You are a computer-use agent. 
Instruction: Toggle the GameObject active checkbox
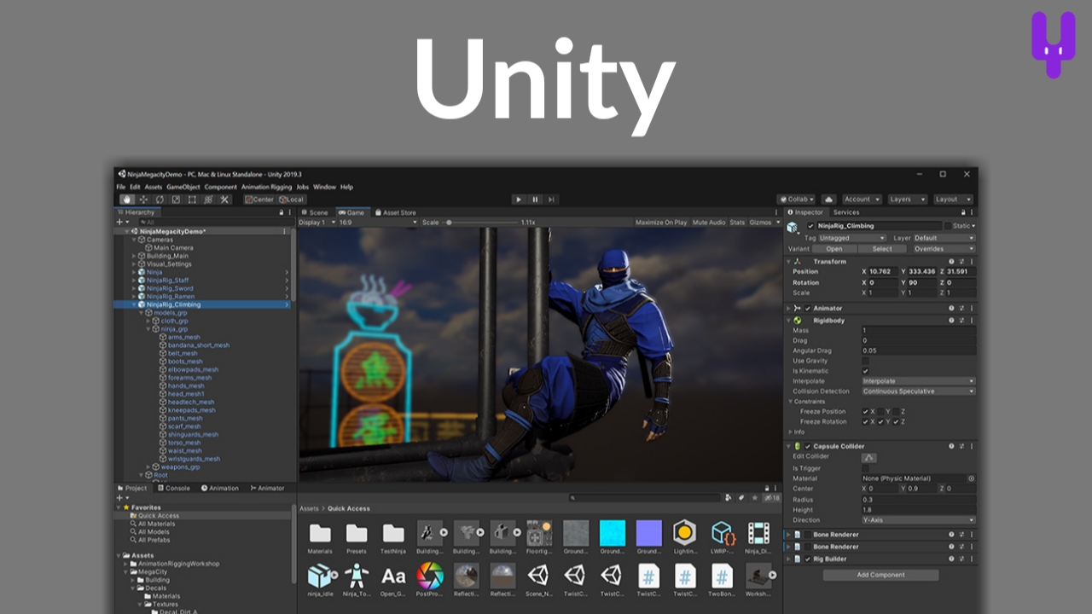click(810, 226)
